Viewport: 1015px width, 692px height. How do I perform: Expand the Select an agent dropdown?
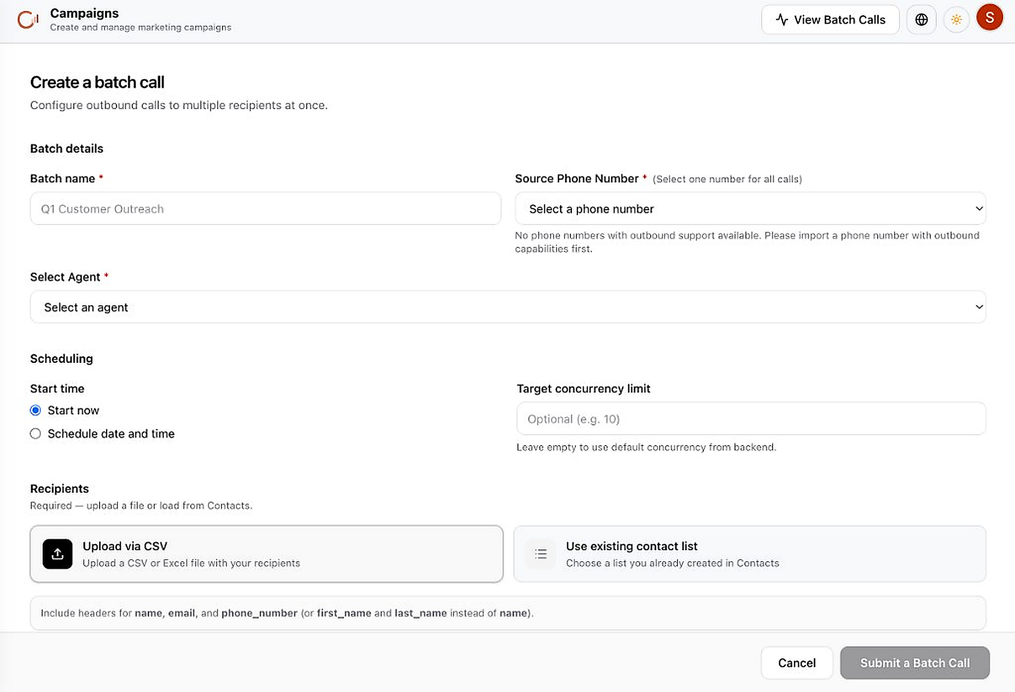pos(508,307)
